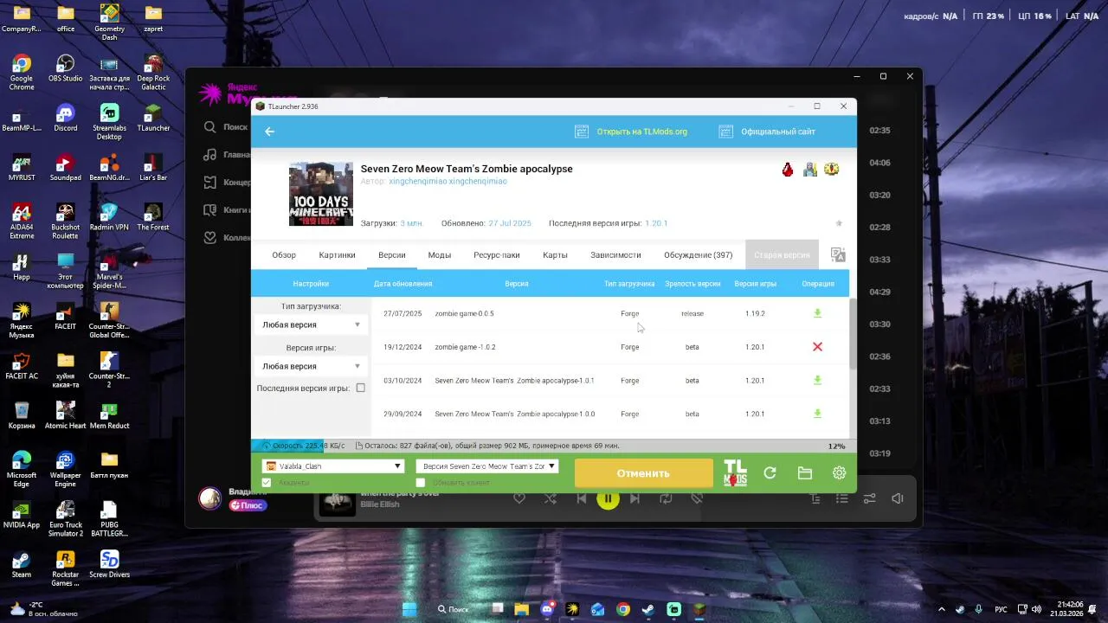
Task: Open equalizer settings in Yandex Music
Action: pyautogui.click(x=870, y=498)
